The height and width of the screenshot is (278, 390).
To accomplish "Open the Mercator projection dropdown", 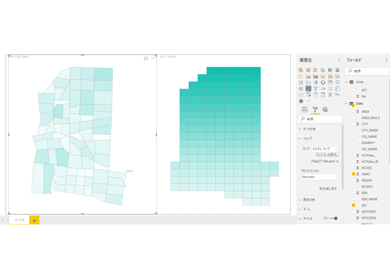I will tap(320, 177).
